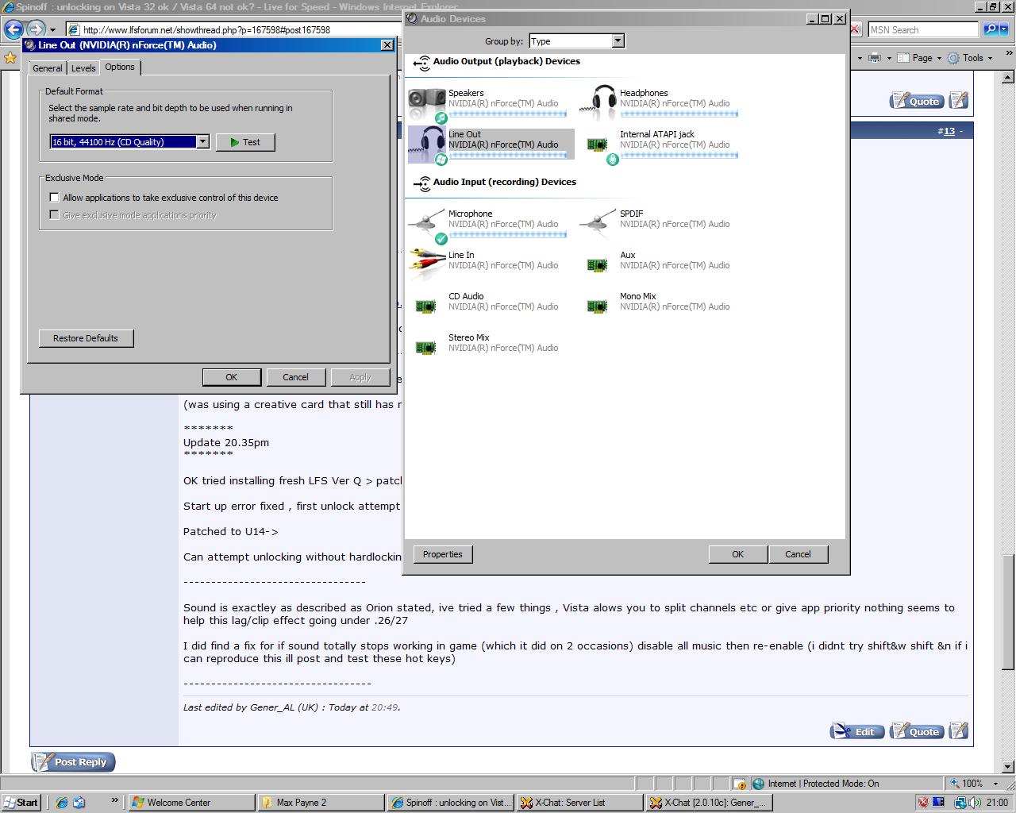This screenshot has width=1016, height=813.
Task: Click the printer icon in IE toolbar
Action: 875,57
